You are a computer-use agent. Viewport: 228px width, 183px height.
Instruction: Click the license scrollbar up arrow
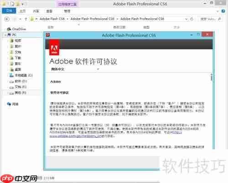211,74
